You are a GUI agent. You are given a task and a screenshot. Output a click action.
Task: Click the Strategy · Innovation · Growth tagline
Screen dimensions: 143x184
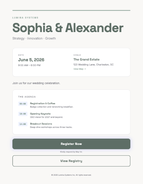coord(34,38)
